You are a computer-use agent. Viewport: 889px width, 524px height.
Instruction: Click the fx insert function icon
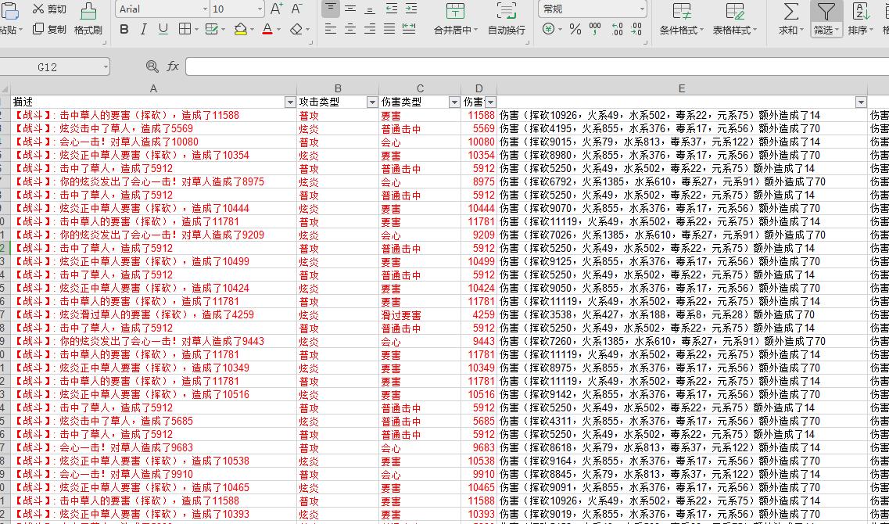pyautogui.click(x=172, y=66)
